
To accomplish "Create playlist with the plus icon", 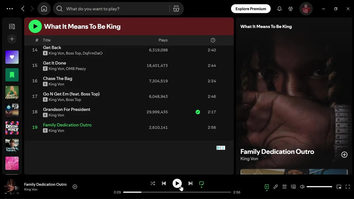I will point(12,39).
